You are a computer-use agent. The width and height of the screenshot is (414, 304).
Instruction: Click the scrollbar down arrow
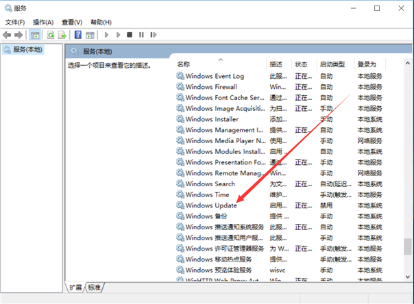point(408,277)
